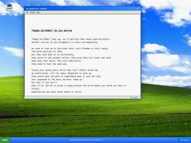Click the line "another version of you disappears"

[65, 42]
